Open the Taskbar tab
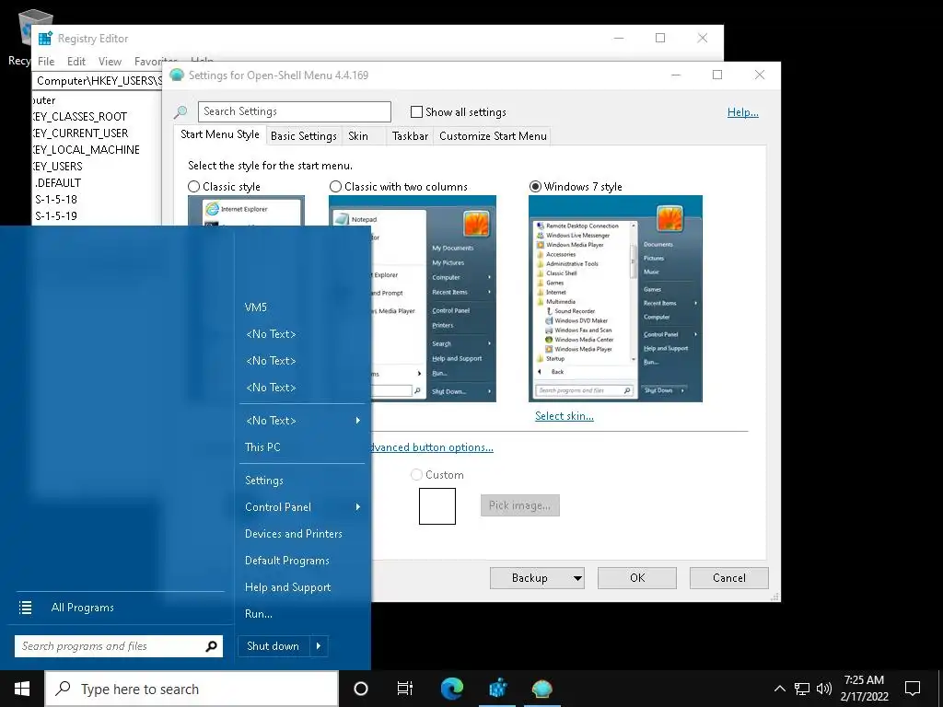 click(410, 136)
